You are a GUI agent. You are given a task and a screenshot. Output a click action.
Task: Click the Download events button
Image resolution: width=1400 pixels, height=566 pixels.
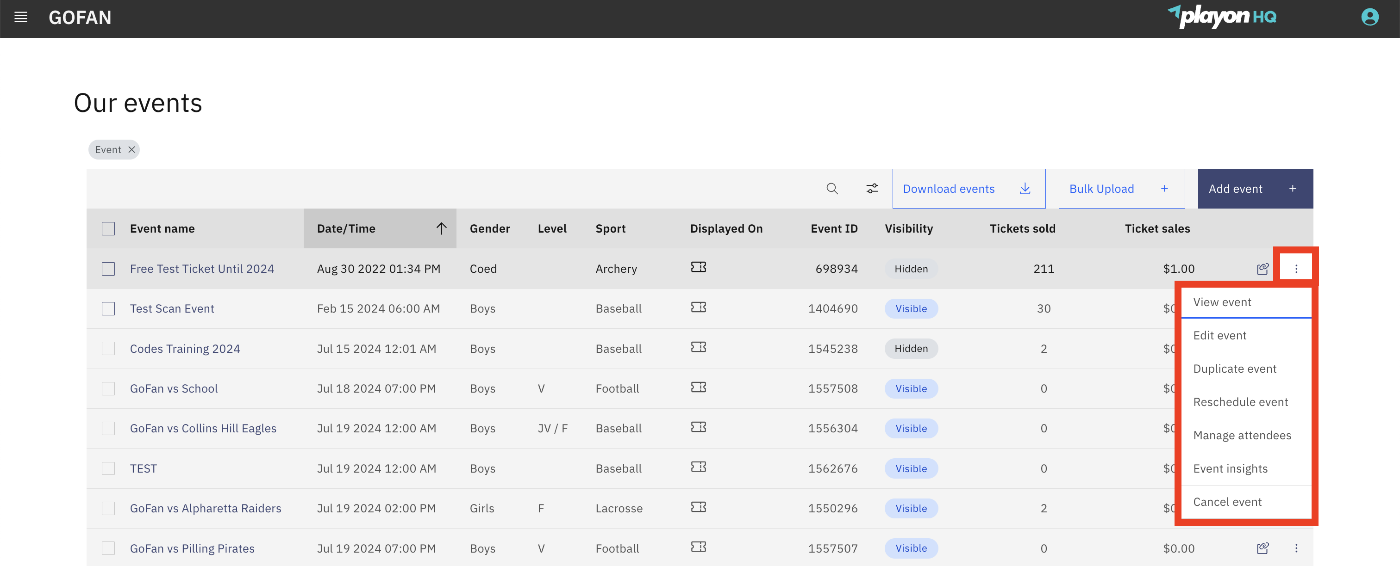[968, 189]
